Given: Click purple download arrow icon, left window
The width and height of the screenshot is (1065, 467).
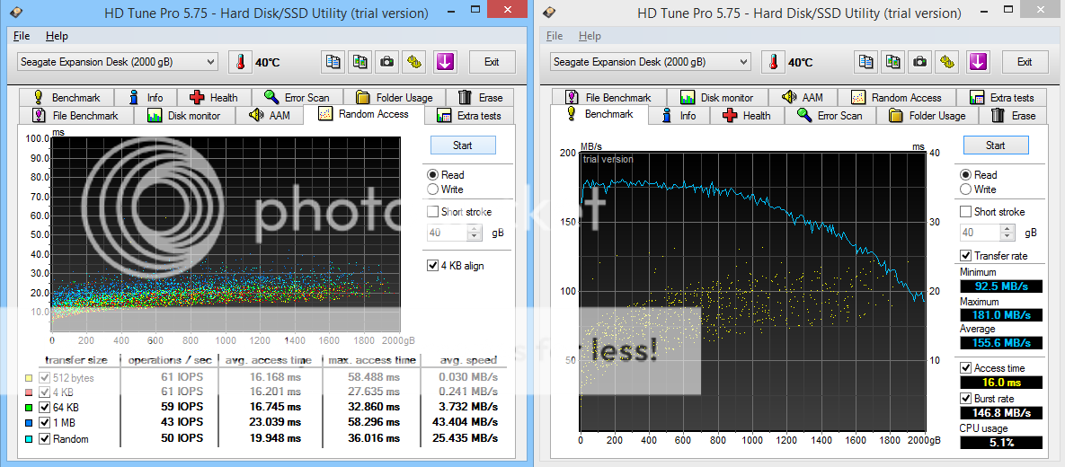Looking at the screenshot, I should 444,62.
